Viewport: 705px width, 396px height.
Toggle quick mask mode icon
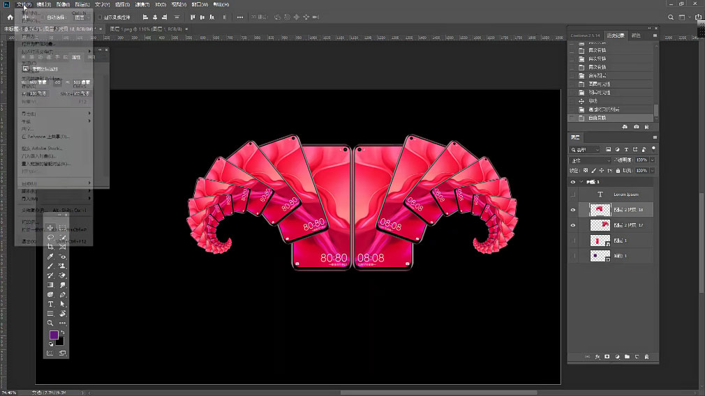point(50,353)
